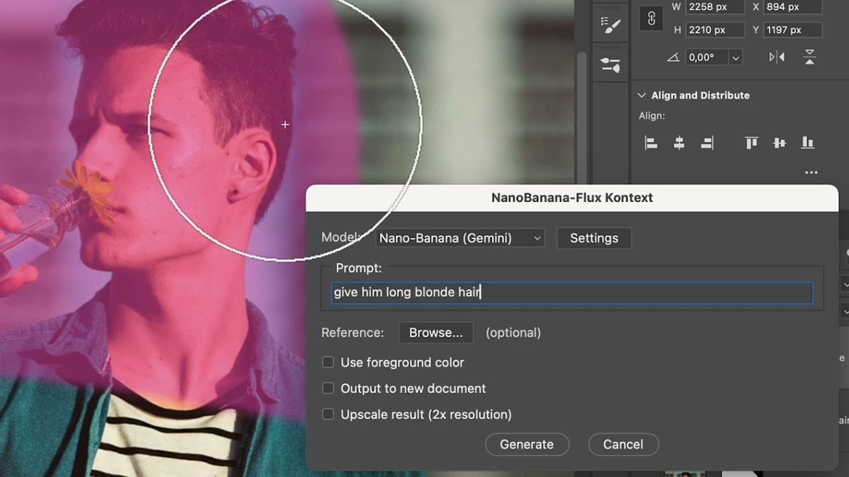Click the Generate button

(x=527, y=445)
